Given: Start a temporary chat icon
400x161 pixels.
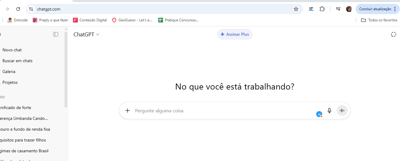Looking at the screenshot, I should point(393,34).
